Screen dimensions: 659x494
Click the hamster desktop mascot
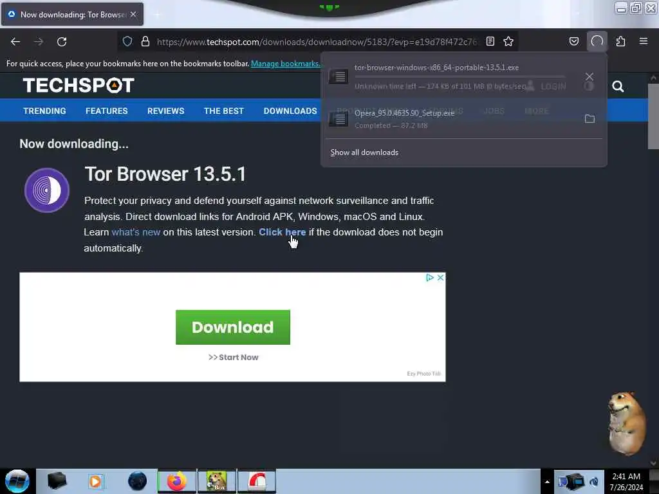pyautogui.click(x=627, y=423)
